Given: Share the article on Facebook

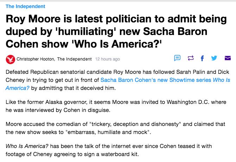Looking at the screenshot, I should tap(202, 58).
